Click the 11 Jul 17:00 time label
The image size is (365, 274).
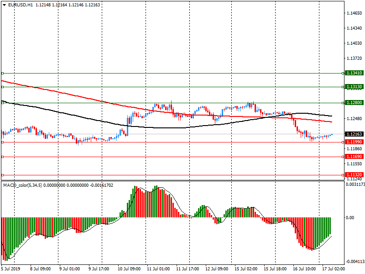(x=188, y=269)
